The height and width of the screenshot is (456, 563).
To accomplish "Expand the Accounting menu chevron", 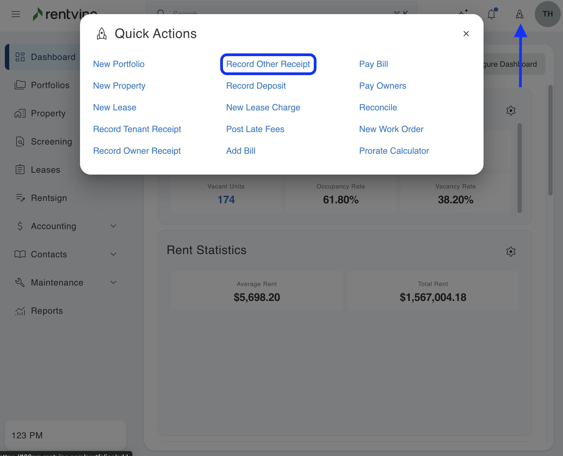I will pyautogui.click(x=113, y=226).
